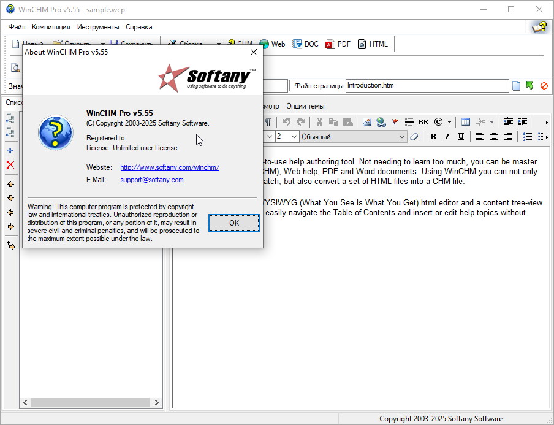Click the WinCHM globe question-mark logo in the About dialog
This screenshot has width=554, height=425.
(x=56, y=132)
